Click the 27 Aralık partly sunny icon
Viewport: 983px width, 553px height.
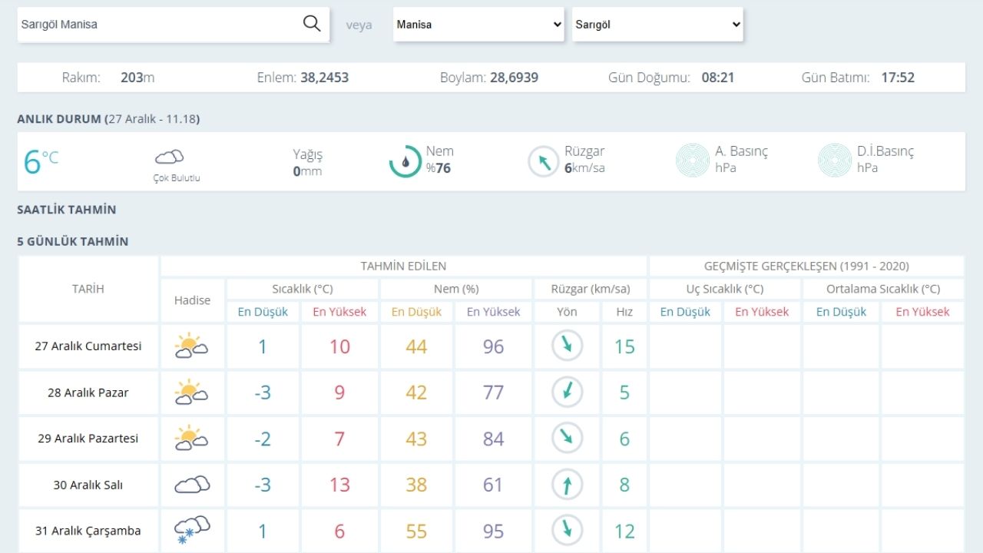tap(191, 346)
